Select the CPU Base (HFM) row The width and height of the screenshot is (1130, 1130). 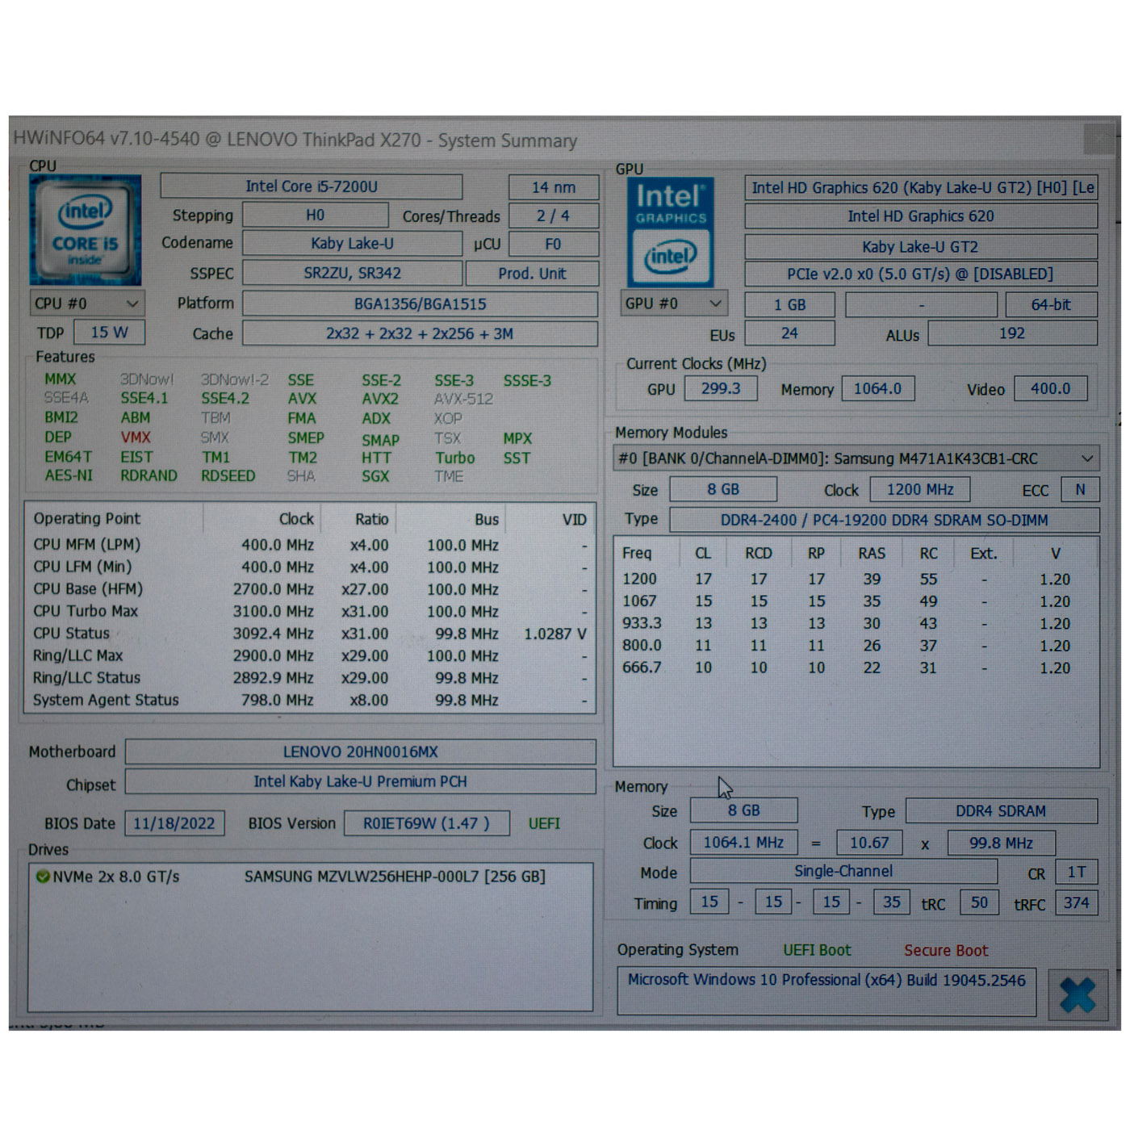tap(310, 589)
